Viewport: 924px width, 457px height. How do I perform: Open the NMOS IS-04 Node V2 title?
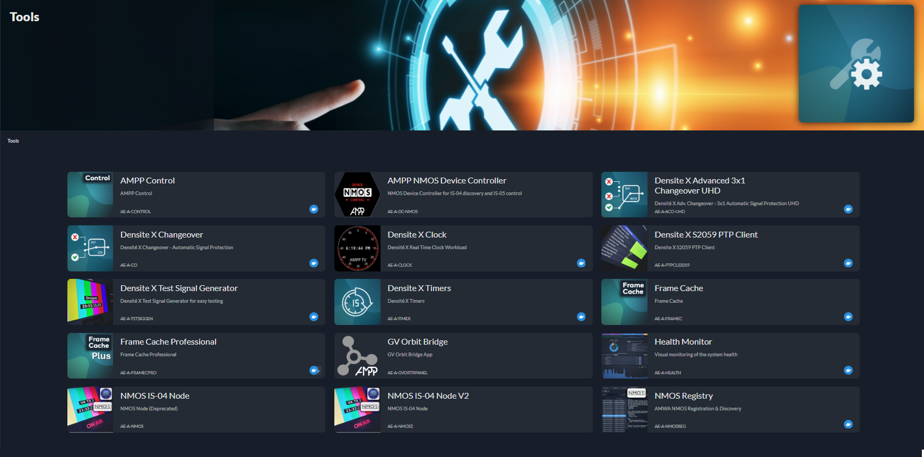[x=428, y=396]
